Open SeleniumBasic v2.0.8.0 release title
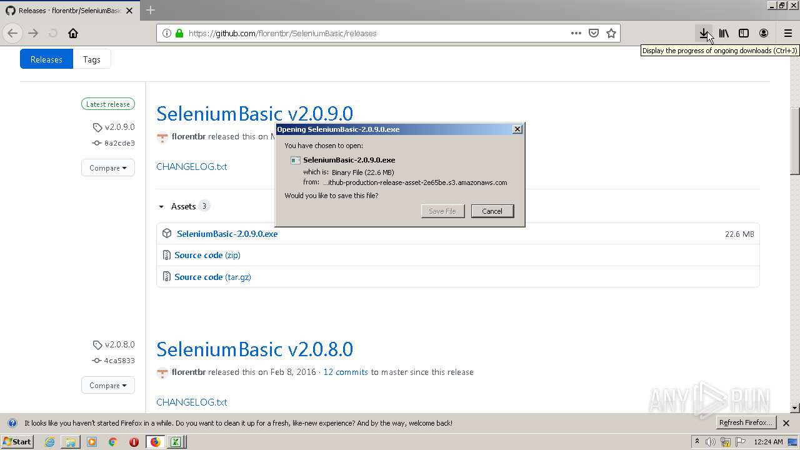This screenshot has width=800, height=450. click(254, 349)
